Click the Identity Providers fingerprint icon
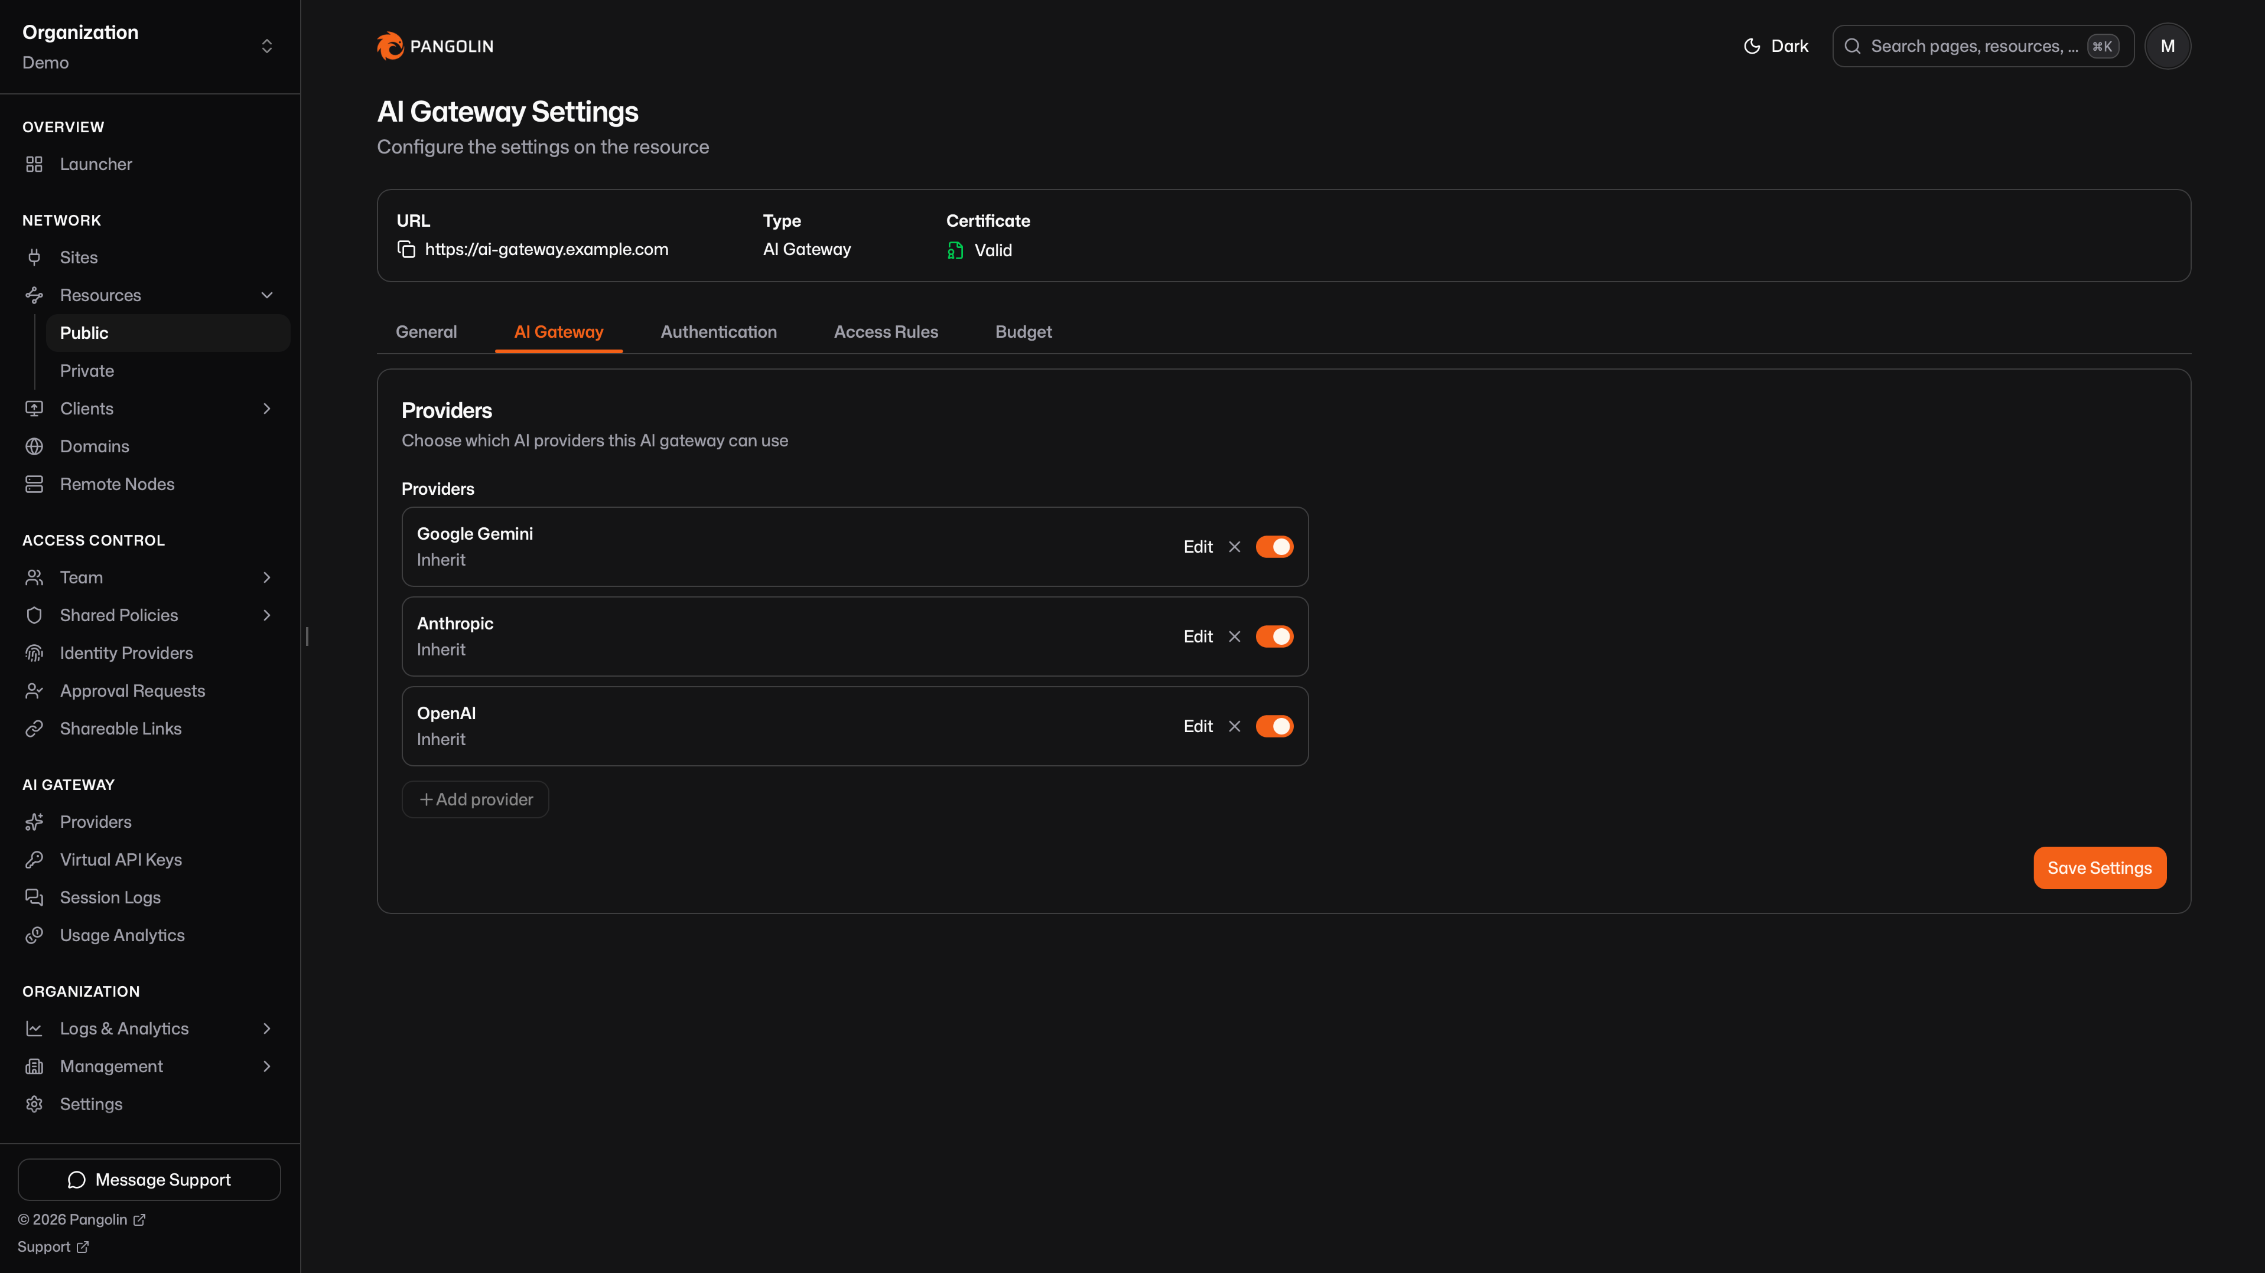Viewport: 2265px width, 1273px height. pyautogui.click(x=34, y=653)
